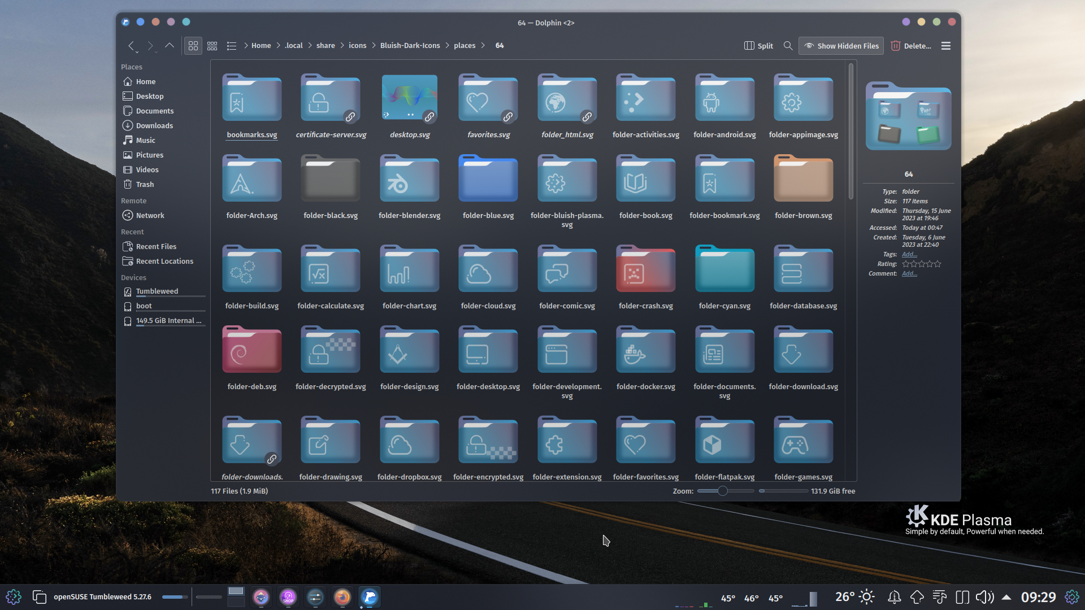This screenshot has width=1085, height=610.
Task: Open Trash from the Places sidebar
Action: pyautogui.click(x=144, y=184)
